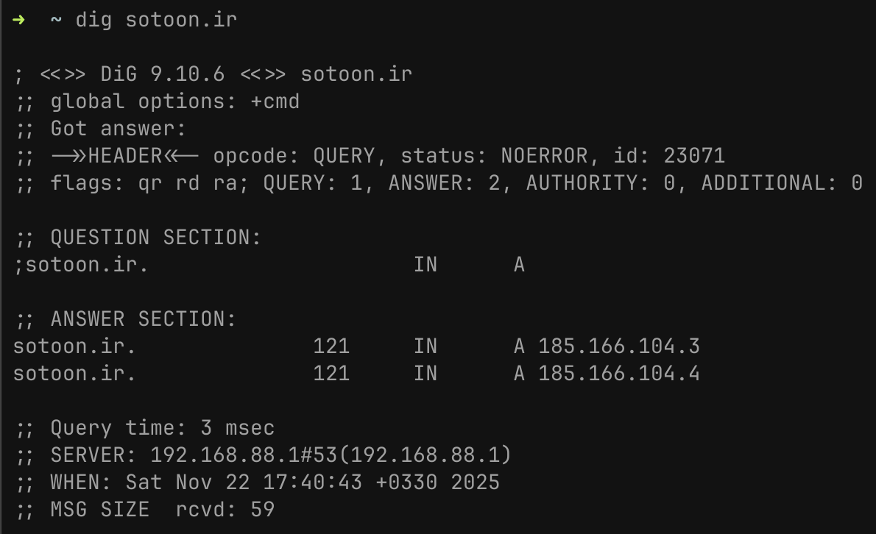Click ";sotoon.ir." in the question section
The image size is (876, 534).
(x=81, y=265)
